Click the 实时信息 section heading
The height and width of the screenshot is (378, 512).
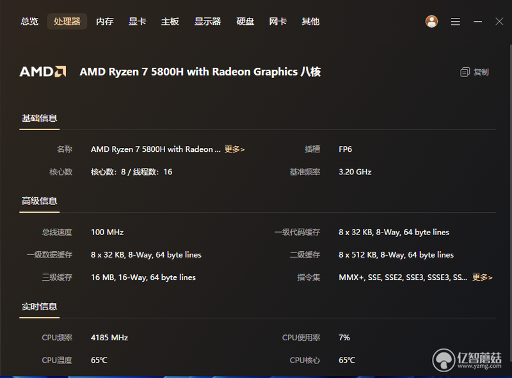40,307
